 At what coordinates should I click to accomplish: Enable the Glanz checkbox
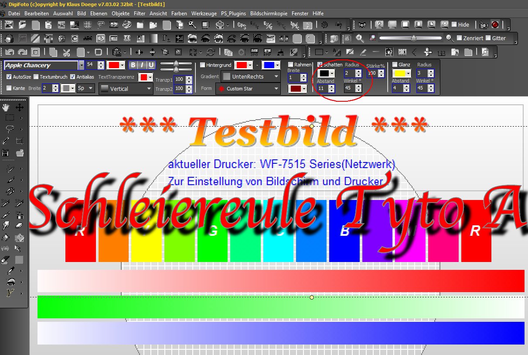(395, 65)
